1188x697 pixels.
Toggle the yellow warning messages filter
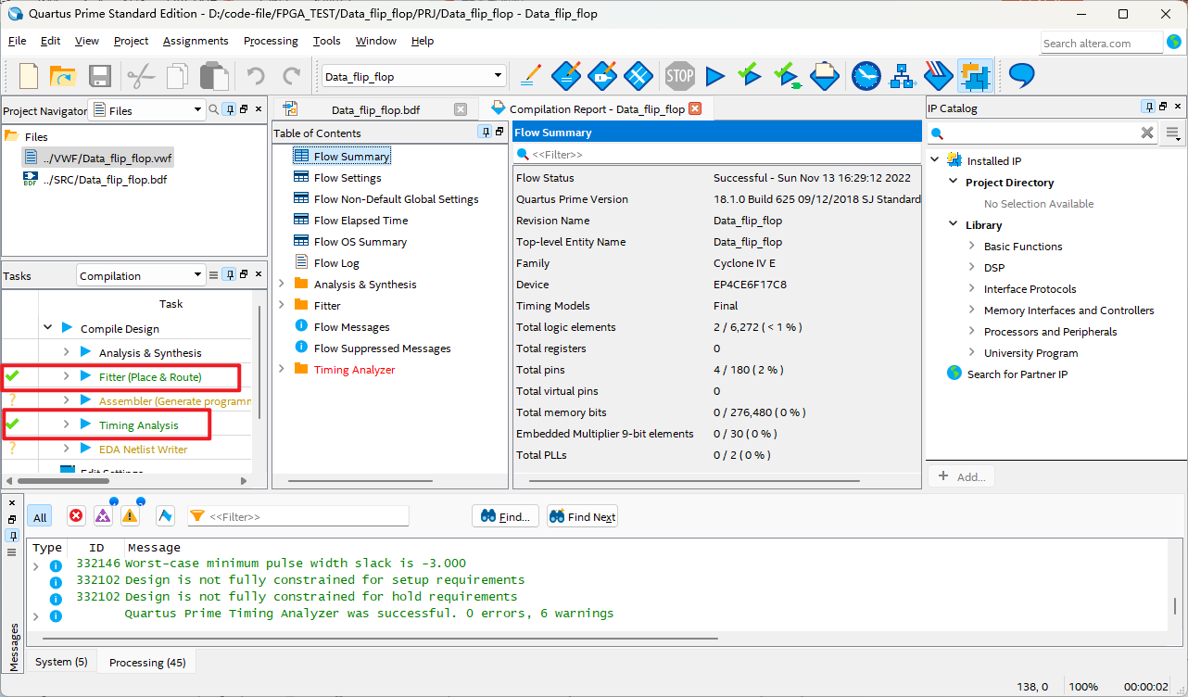tap(130, 516)
